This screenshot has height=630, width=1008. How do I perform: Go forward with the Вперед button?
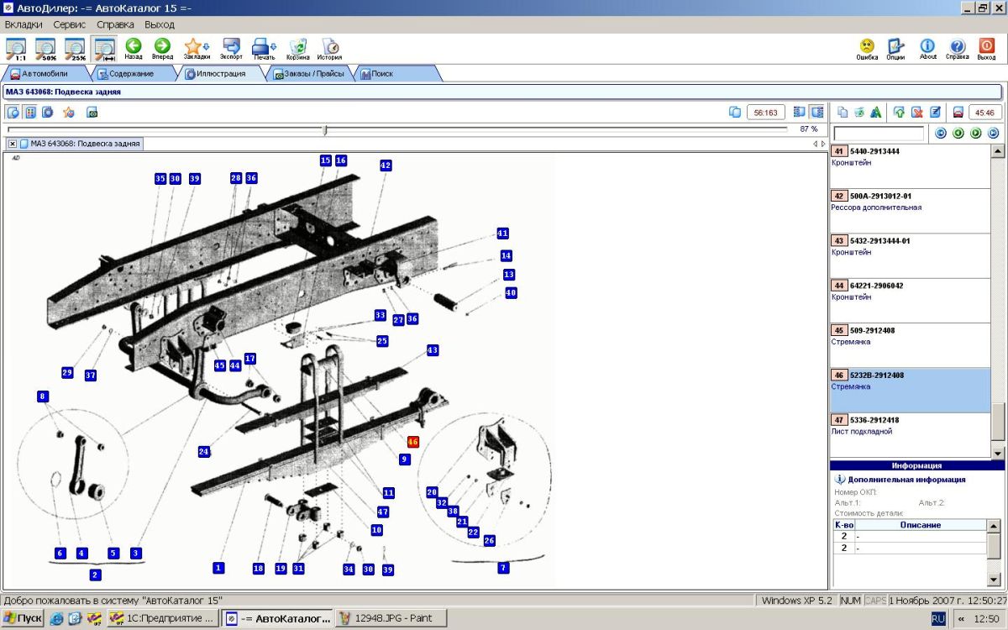coord(163,49)
